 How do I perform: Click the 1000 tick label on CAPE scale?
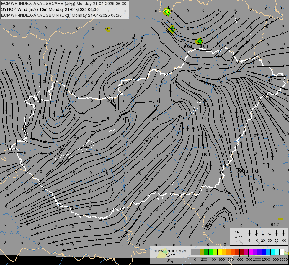coord(239,259)
